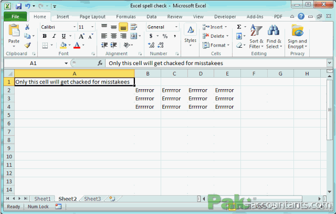Image resolution: width=336 pixels, height=214 pixels.
Task: Toggle Top Align
Action: coord(104,27)
